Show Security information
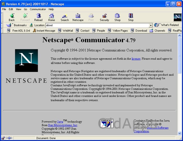 [x=104, y=17]
